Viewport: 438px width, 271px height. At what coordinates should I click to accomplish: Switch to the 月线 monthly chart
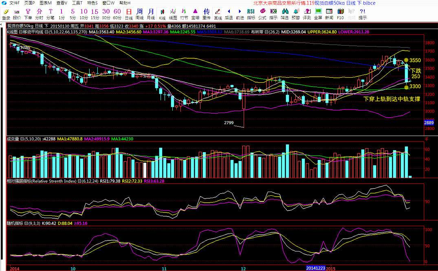pos(151,14)
